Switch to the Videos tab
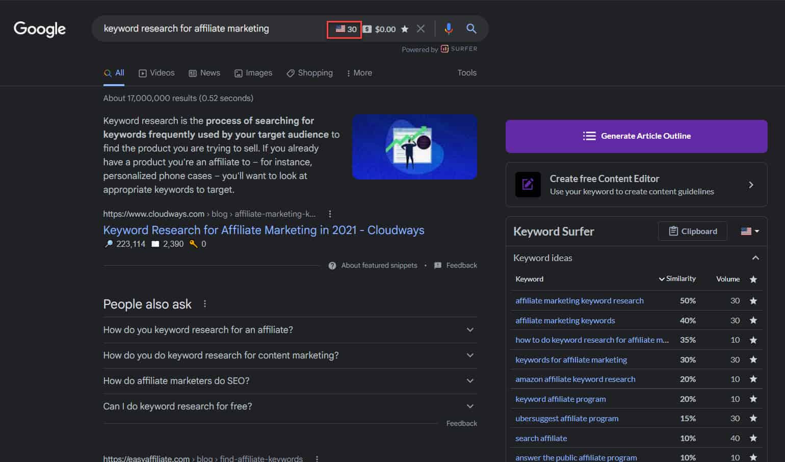The image size is (785, 462). click(x=156, y=73)
